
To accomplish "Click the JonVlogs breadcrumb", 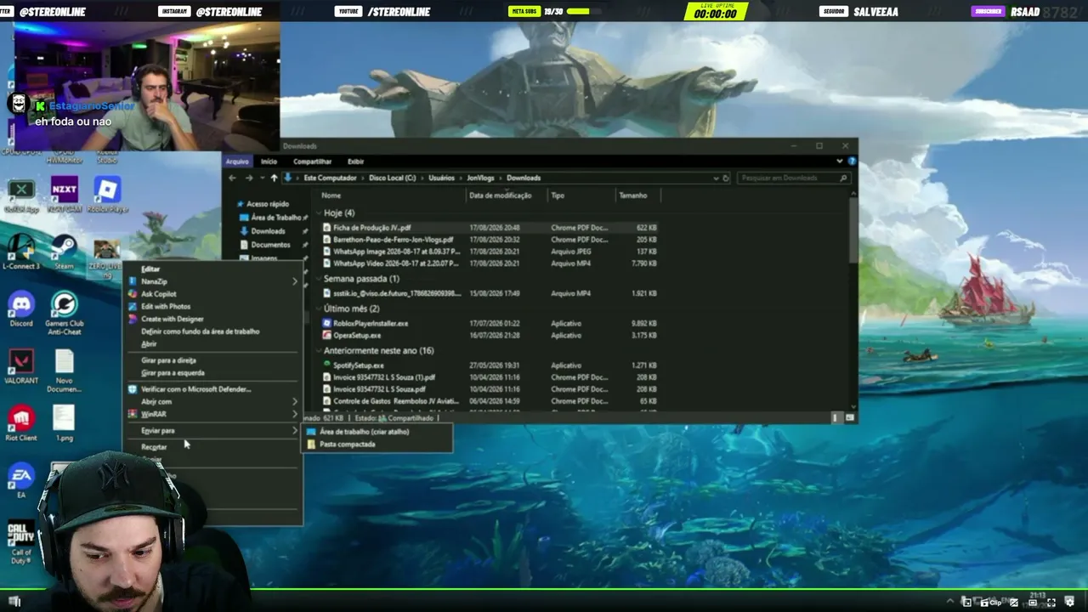I will pyautogui.click(x=480, y=178).
